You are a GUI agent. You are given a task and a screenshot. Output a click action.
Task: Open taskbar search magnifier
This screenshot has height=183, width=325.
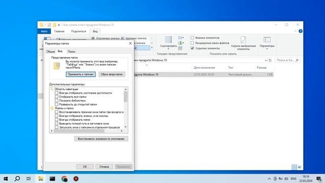tap(17, 178)
